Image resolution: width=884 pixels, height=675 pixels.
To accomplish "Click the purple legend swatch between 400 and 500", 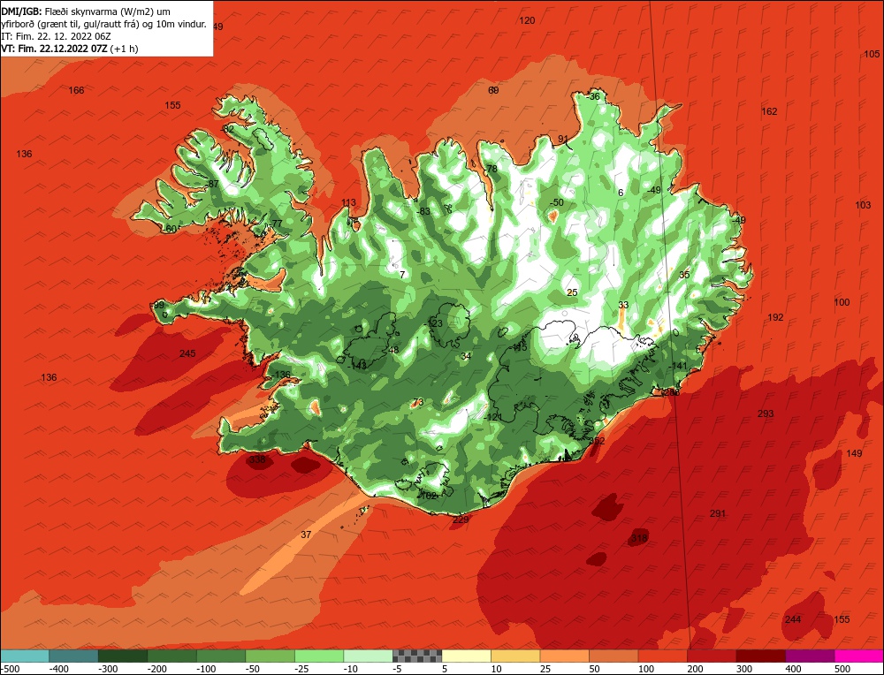I will [810, 656].
